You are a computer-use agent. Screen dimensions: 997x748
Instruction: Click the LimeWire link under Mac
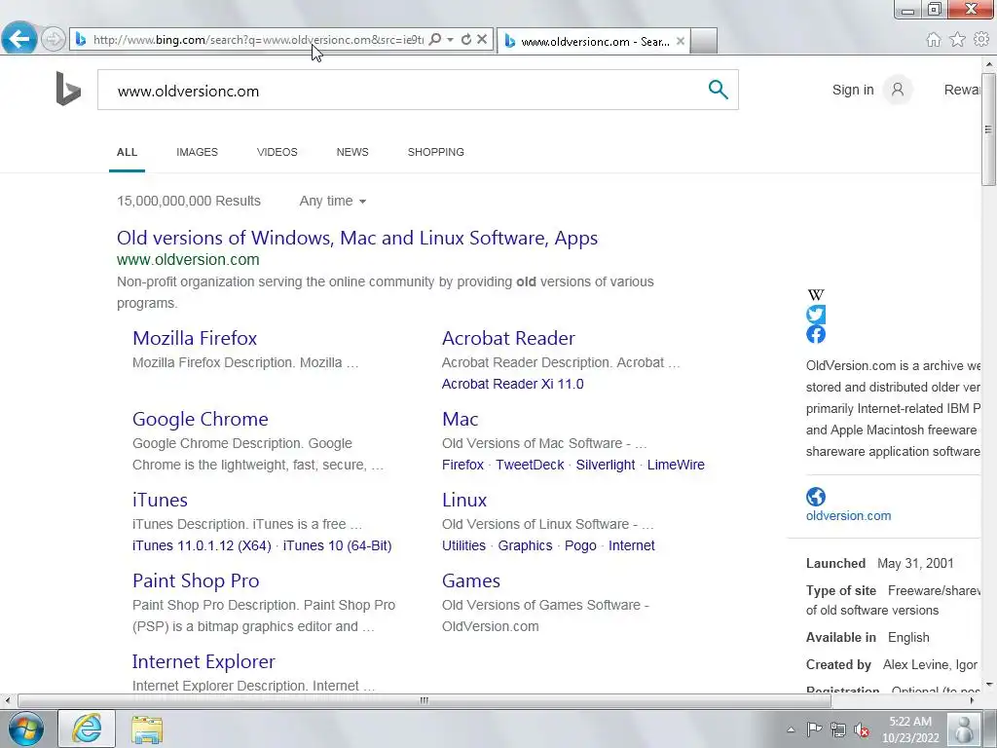(676, 465)
